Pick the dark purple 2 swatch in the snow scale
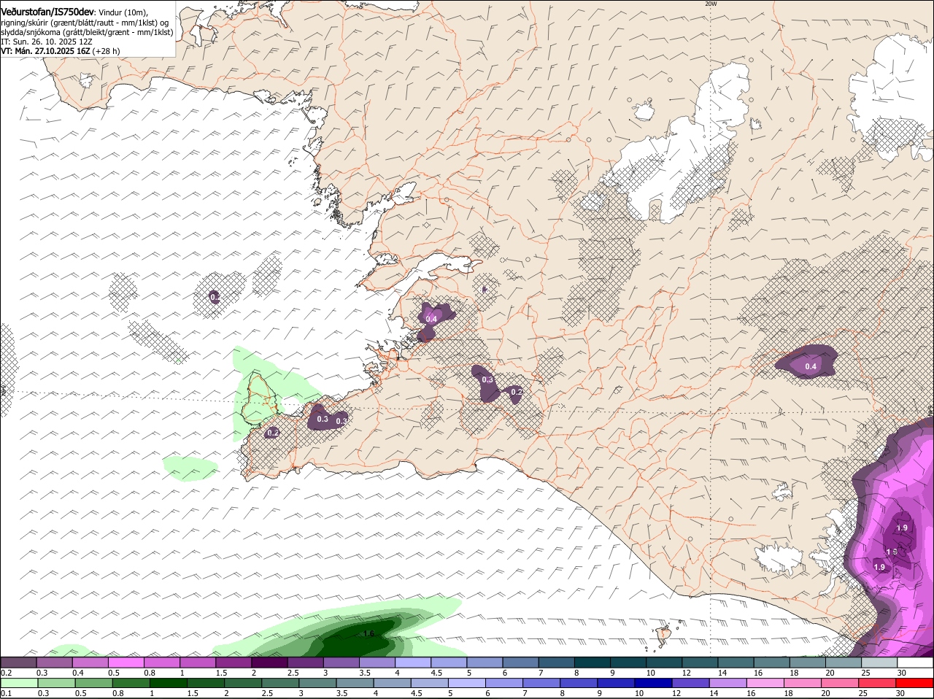The image size is (934, 699). click(269, 662)
